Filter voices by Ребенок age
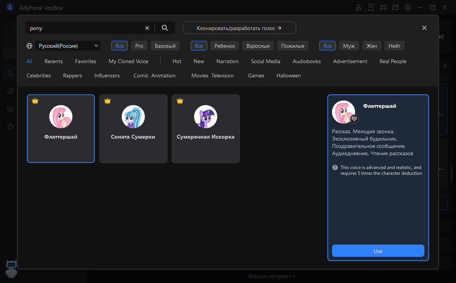Viewport: 456px width, 283px height. 225,46
